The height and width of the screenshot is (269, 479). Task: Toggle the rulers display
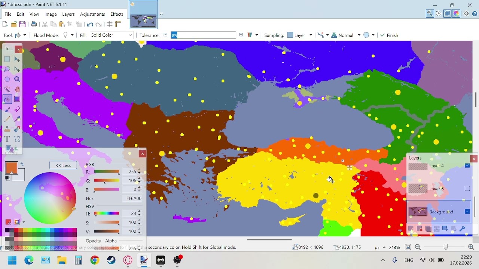119,24
